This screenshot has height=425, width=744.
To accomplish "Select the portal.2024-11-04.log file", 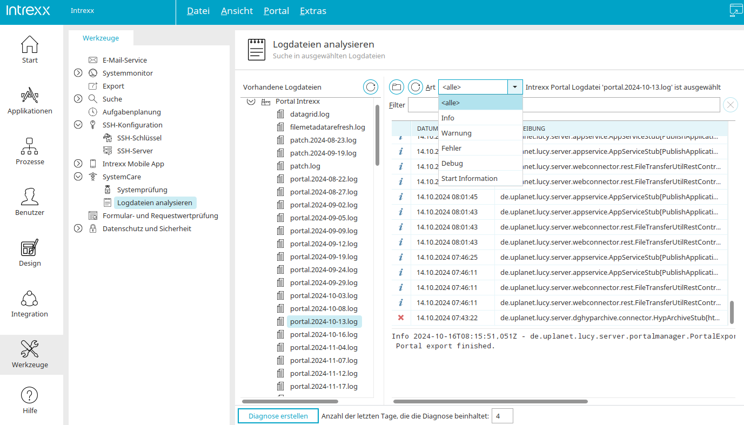I will [x=324, y=347].
